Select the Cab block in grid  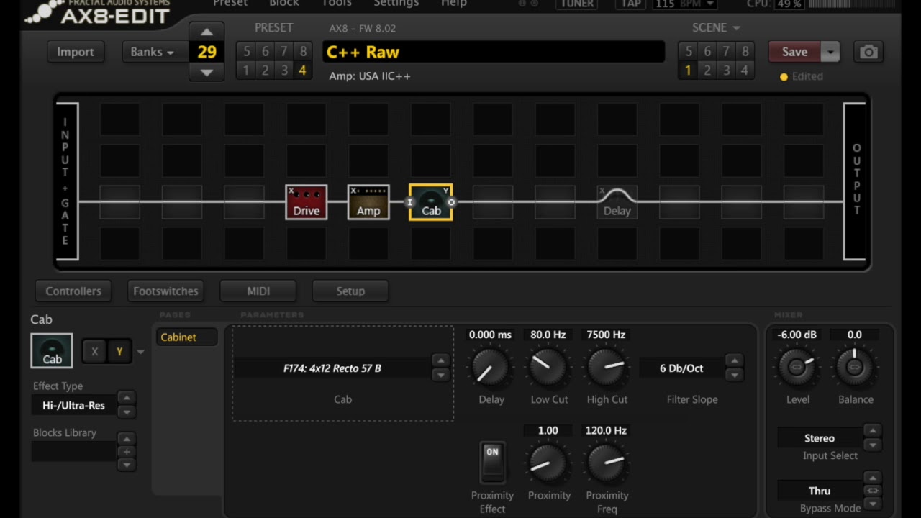(x=431, y=202)
